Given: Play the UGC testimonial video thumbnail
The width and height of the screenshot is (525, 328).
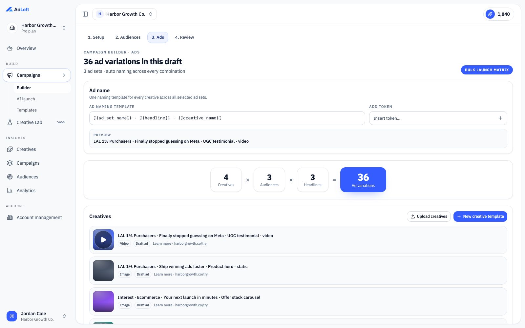Looking at the screenshot, I should click(x=103, y=240).
